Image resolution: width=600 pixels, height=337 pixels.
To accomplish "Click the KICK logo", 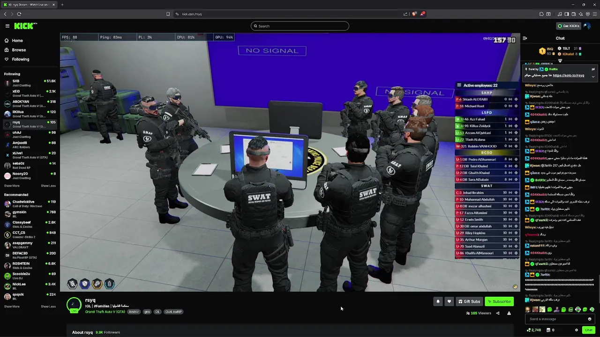I will tap(25, 26).
